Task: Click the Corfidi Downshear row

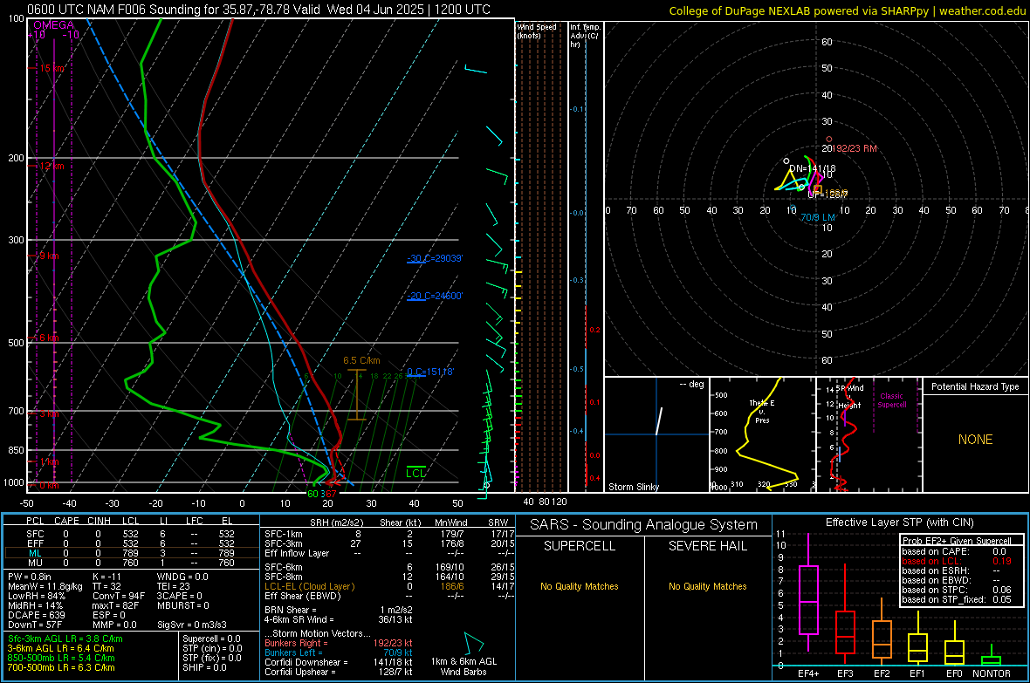Action: click(339, 662)
